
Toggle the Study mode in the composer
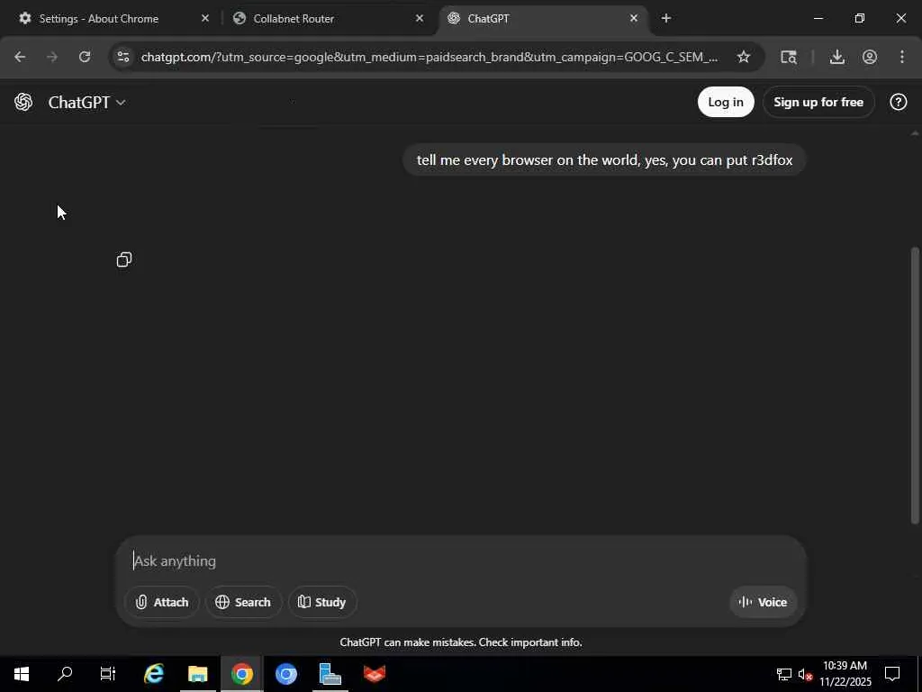point(321,602)
